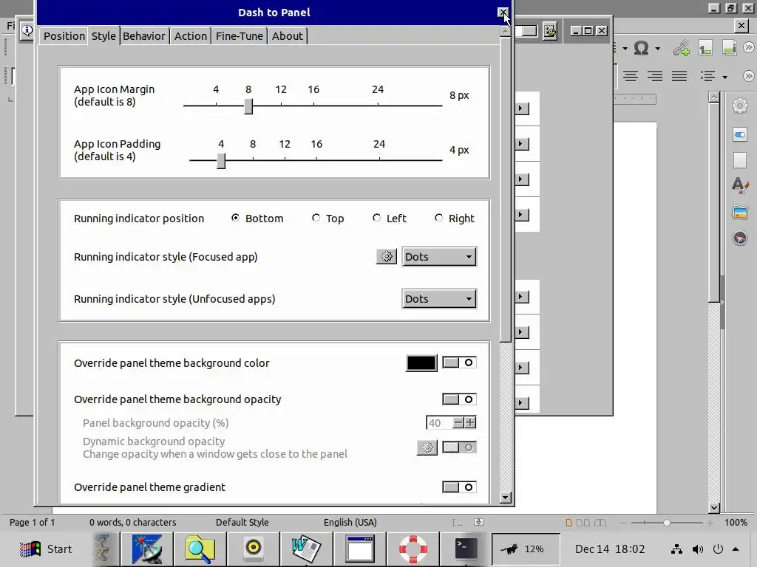View the About tab
This screenshot has width=757, height=567.
click(288, 36)
